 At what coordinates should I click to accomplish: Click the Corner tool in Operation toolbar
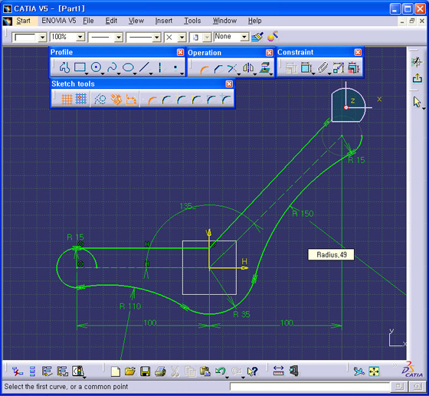pyautogui.click(x=204, y=69)
